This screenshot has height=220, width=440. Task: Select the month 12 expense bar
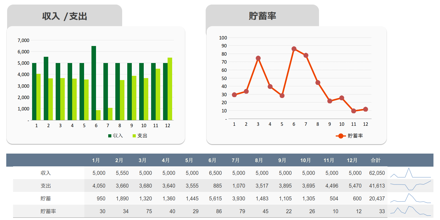170,89
